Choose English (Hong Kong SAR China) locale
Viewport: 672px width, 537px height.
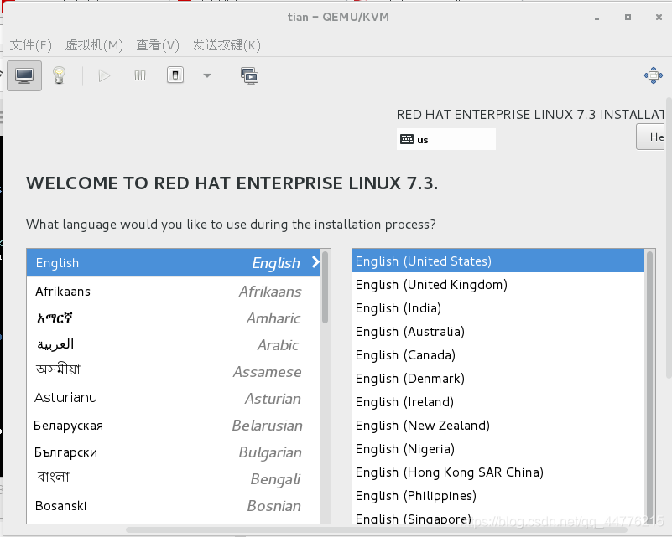pyautogui.click(x=498, y=472)
